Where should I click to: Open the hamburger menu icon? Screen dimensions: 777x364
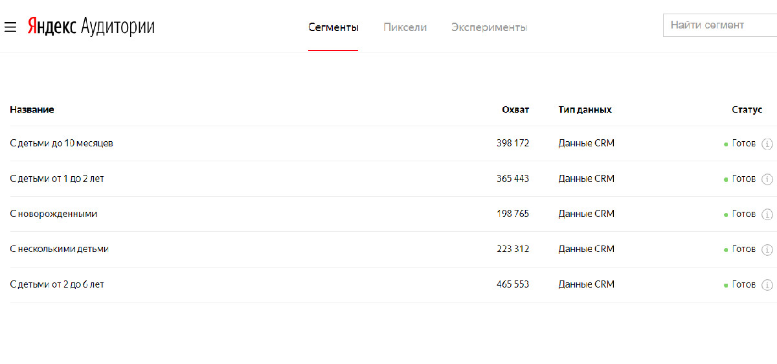pos(10,27)
